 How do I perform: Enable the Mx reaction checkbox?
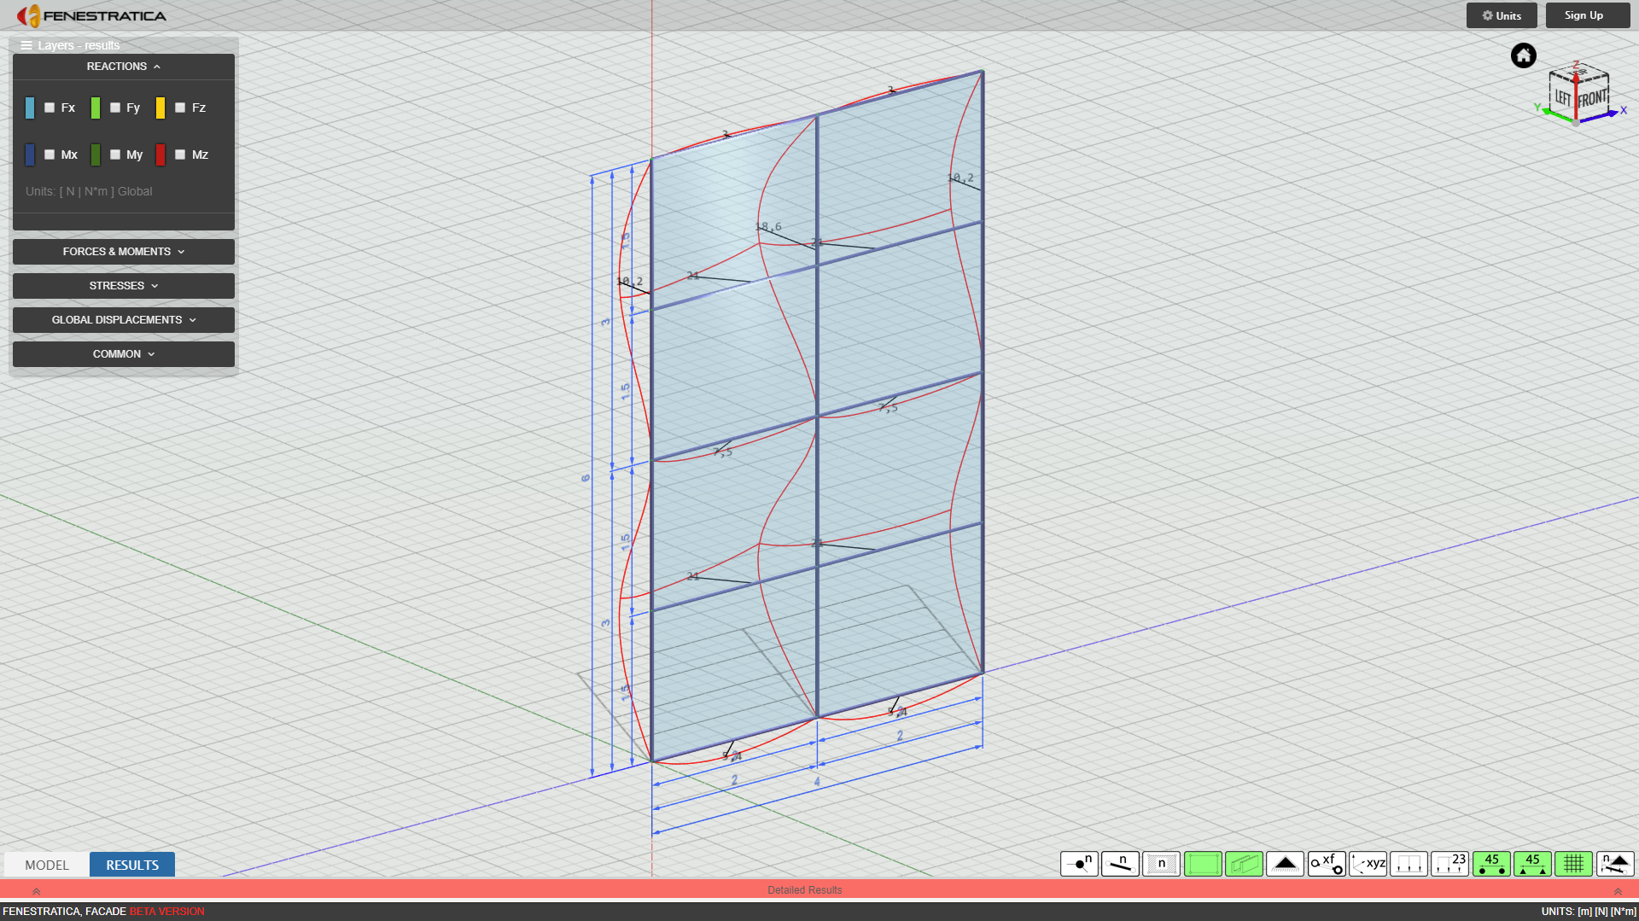(50, 154)
